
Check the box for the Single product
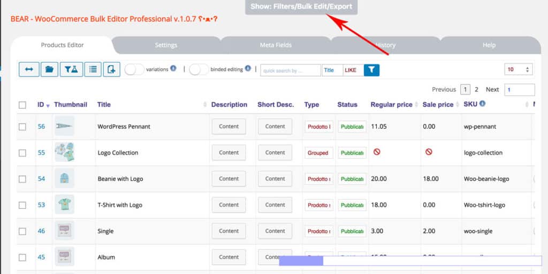pos(22,231)
